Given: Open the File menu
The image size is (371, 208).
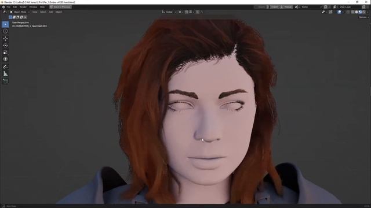Looking at the screenshot, I should click(9, 7).
